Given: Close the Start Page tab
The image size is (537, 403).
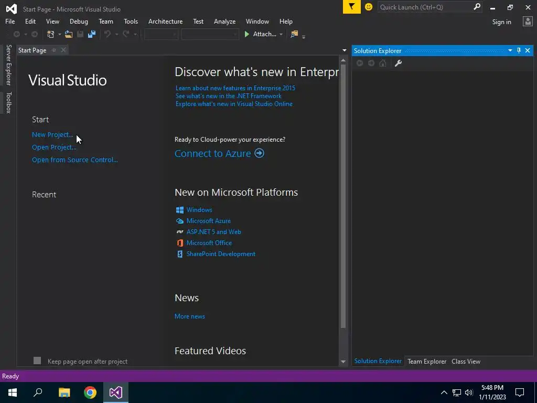Looking at the screenshot, I should click(63, 50).
